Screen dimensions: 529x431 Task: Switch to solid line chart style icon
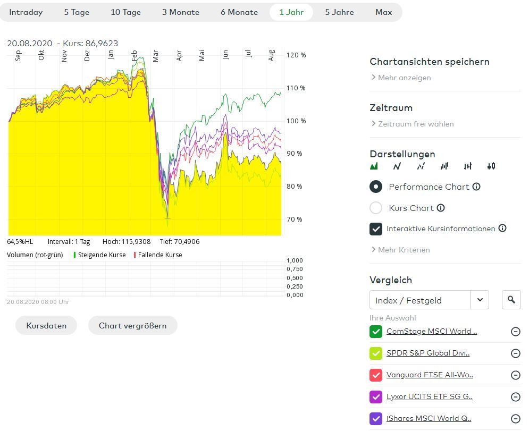pos(397,166)
